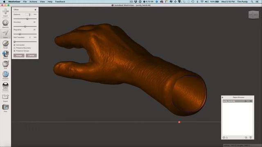Click the Distance value input field

click(x=28, y=15)
